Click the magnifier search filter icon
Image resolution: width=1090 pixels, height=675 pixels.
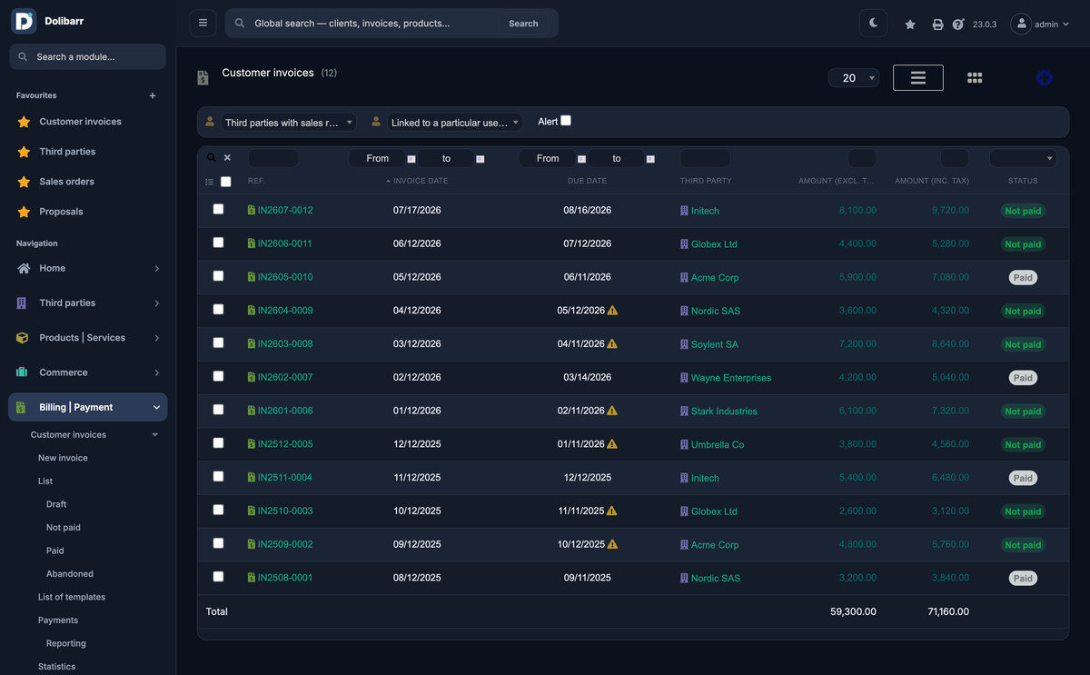pos(212,158)
